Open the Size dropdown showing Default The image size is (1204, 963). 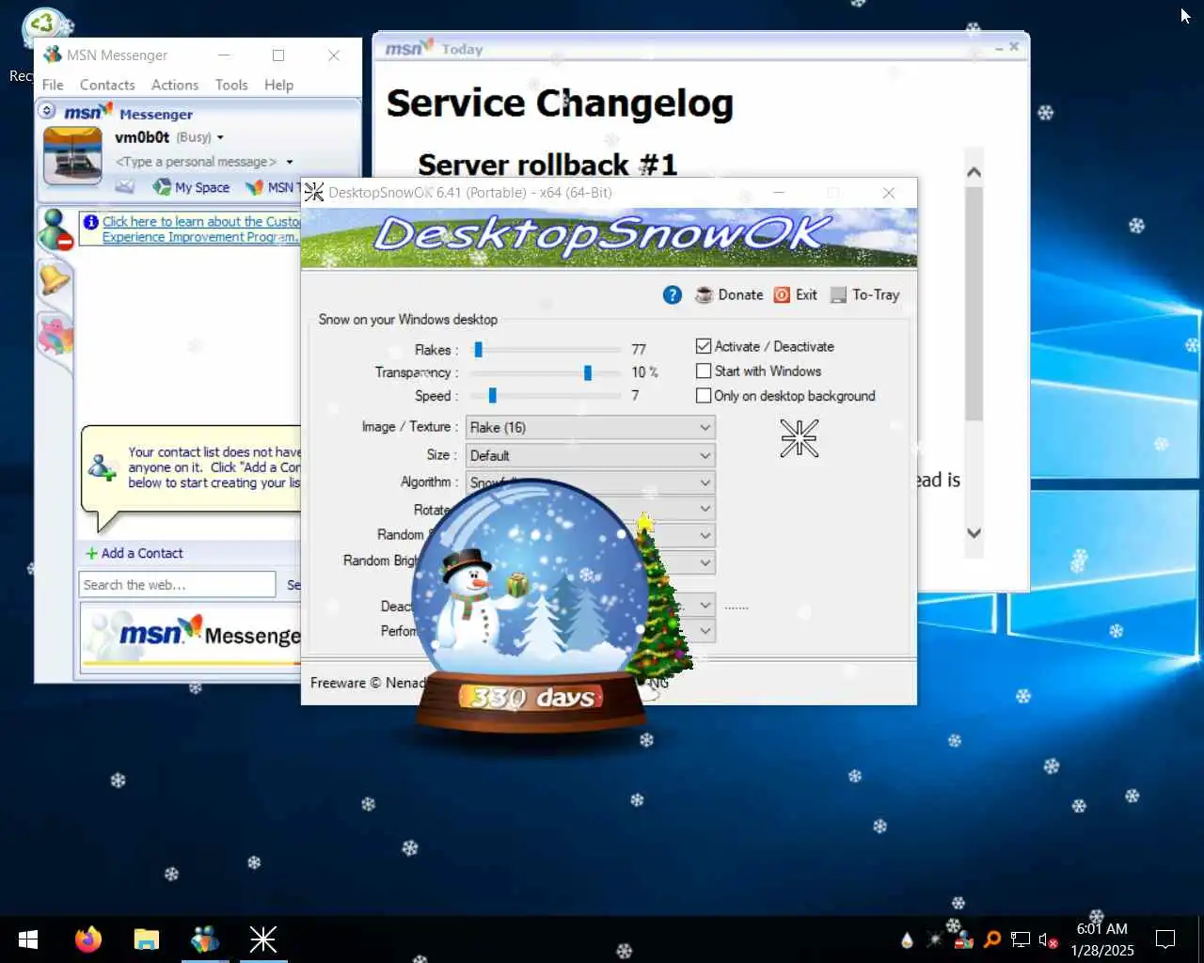point(591,455)
